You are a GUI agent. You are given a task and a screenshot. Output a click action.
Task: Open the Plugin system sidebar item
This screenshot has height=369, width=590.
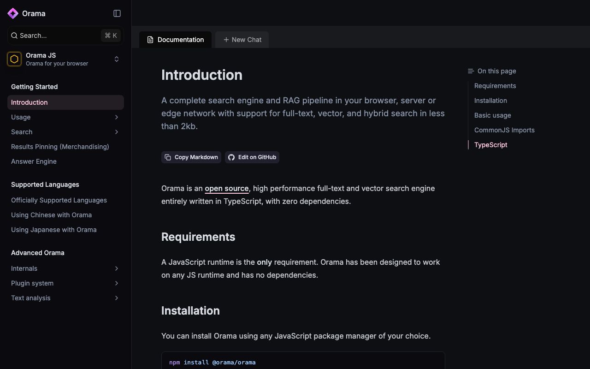pyautogui.click(x=65, y=283)
